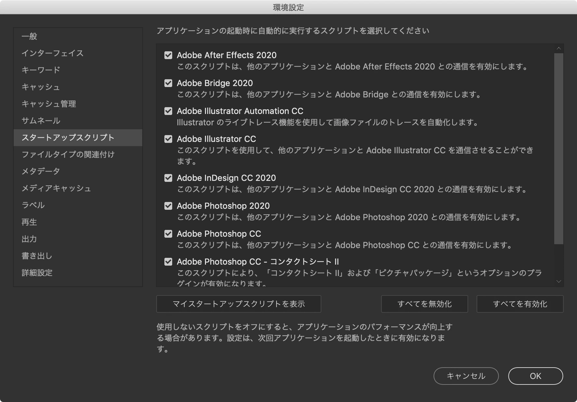This screenshot has width=577, height=402.
Task: Click the Adobe Bridge 2020 description text
Action: click(x=329, y=94)
